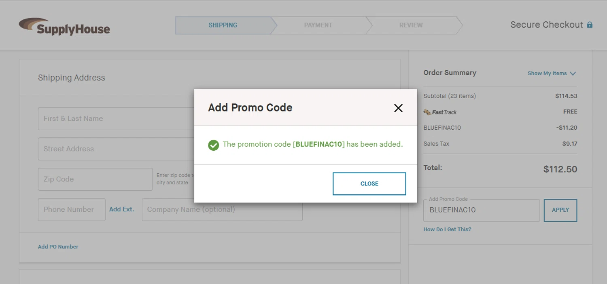Select the Zip Code input field
The height and width of the screenshot is (284, 607).
95,179
